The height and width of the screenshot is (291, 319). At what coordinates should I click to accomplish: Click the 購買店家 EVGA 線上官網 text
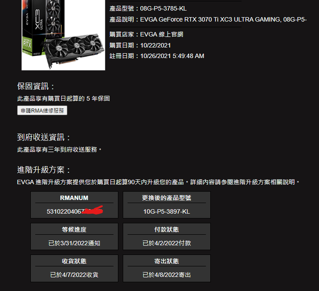click(146, 35)
